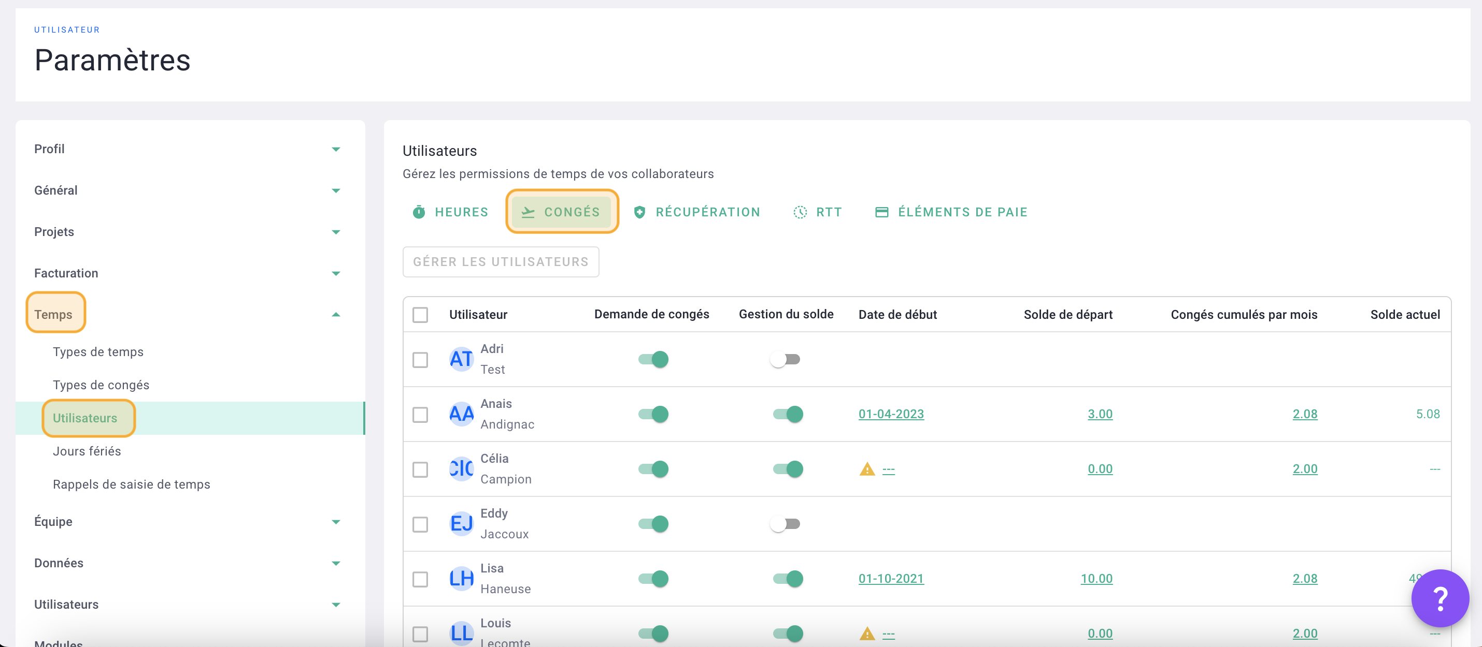
Task: Switch to the Heures tab
Action: 450,212
